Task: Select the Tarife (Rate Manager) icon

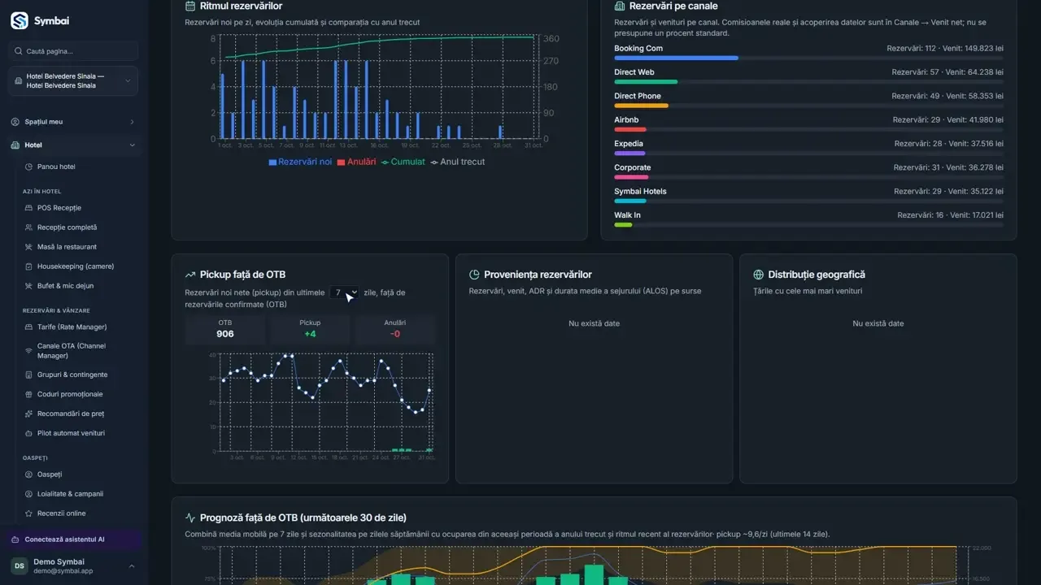Action: click(28, 327)
